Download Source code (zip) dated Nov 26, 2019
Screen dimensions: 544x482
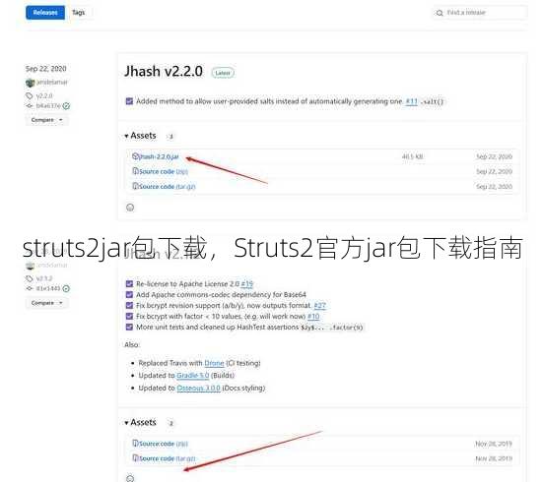tap(164, 444)
